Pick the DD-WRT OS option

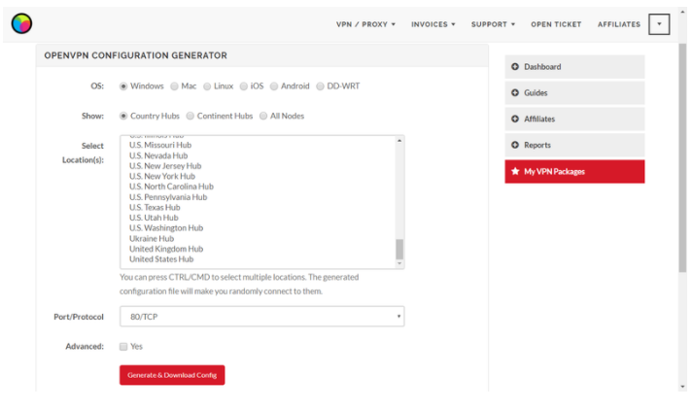coord(320,86)
